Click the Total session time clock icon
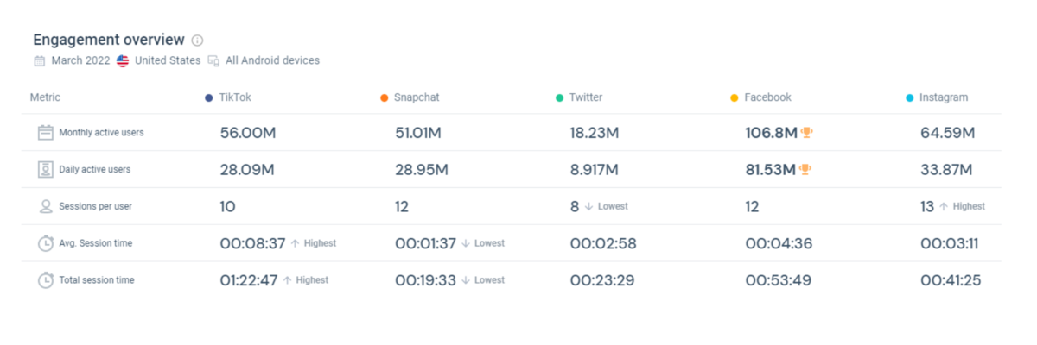 tap(46, 280)
